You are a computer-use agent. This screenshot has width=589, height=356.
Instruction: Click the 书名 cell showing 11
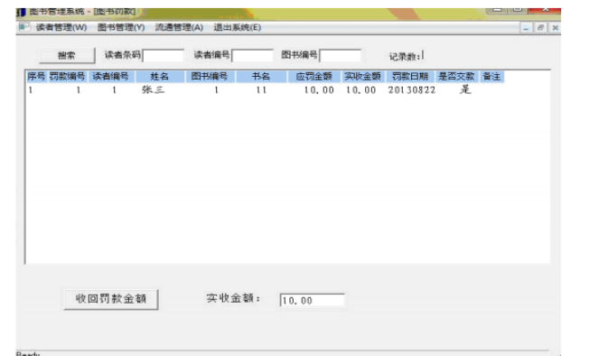click(x=261, y=90)
